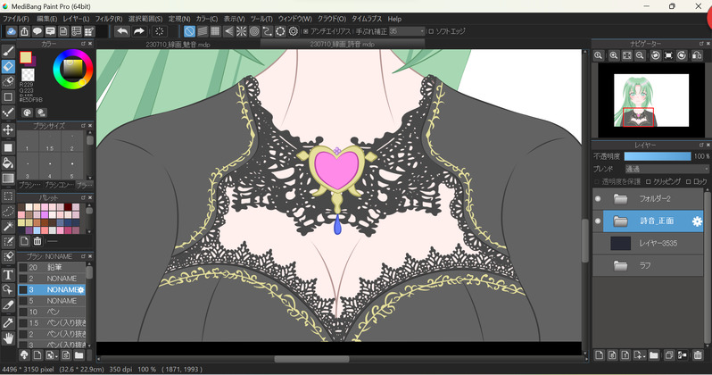Screen dimensions: 712x375
Task: Select the Eraser tool in the toolbox
Action: [8, 66]
